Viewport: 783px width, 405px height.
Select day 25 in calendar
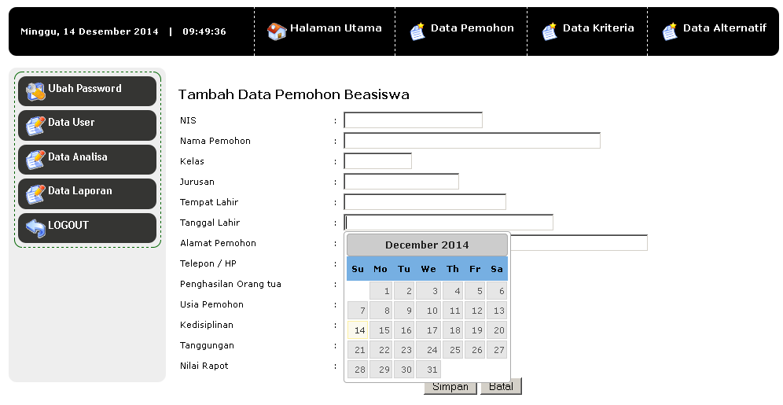453,350
